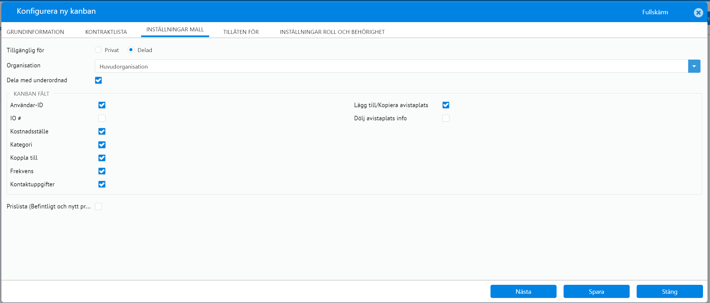
Task: Select the Inställningar mall tab
Action: coord(175,30)
